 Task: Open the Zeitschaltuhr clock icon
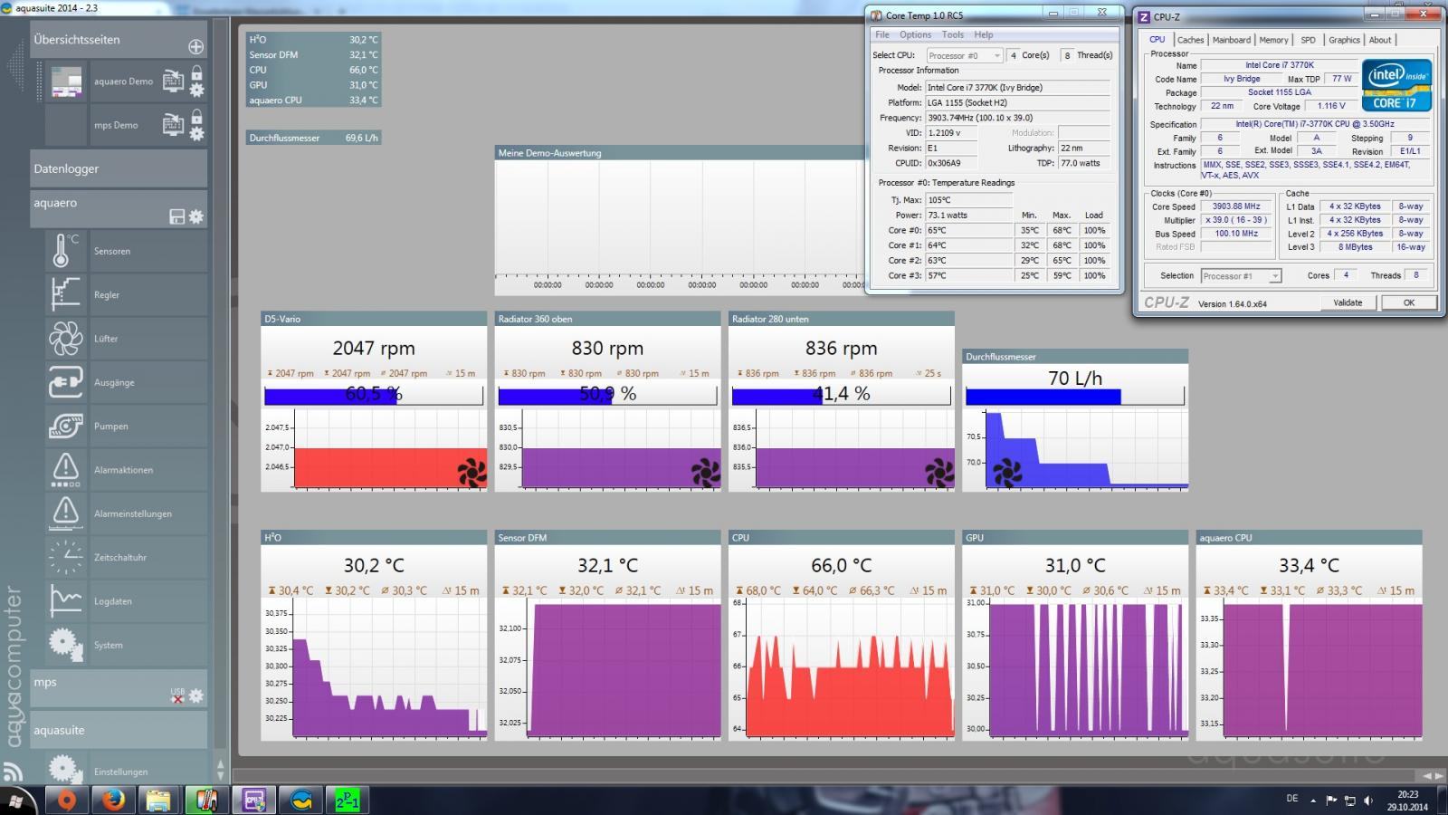(65, 557)
